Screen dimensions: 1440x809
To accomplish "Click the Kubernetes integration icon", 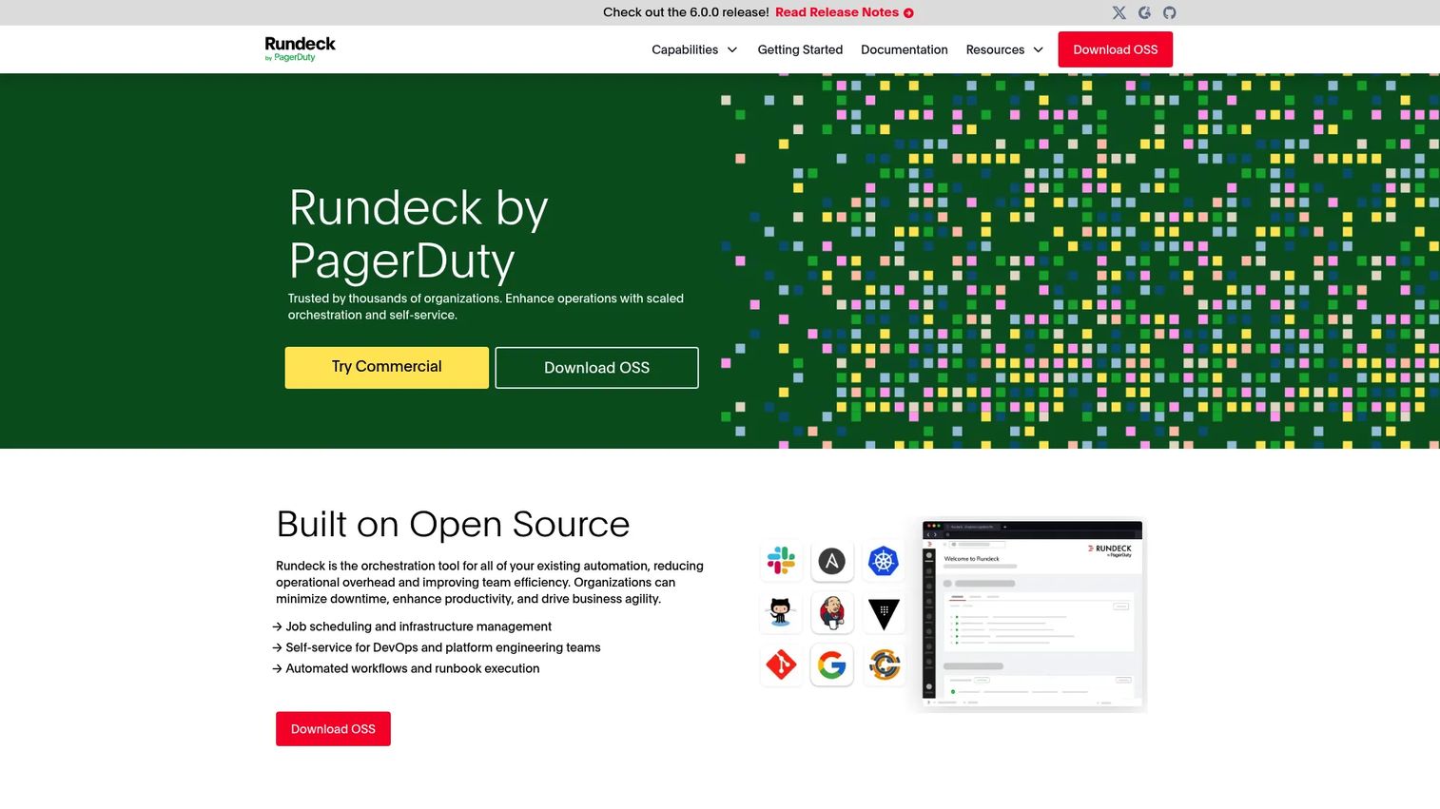I will pyautogui.click(x=884, y=561).
